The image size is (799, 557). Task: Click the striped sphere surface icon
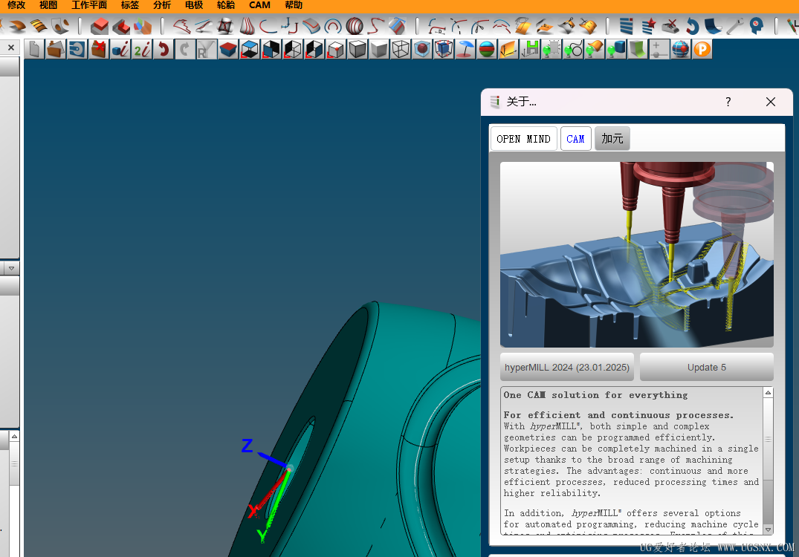point(355,27)
